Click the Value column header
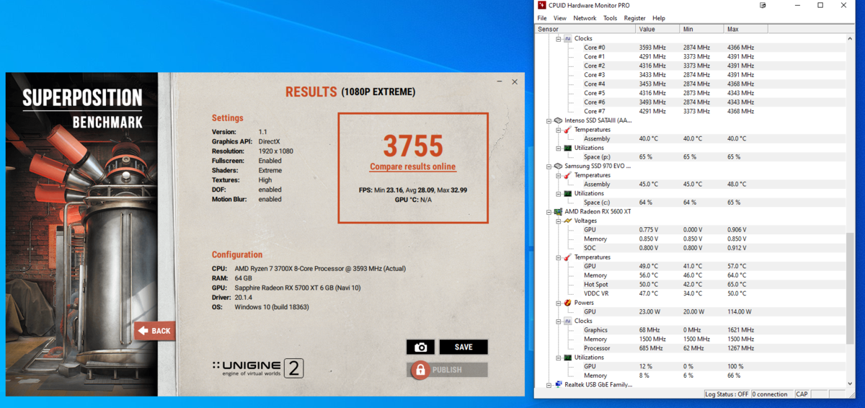The height and width of the screenshot is (408, 865). [658, 30]
